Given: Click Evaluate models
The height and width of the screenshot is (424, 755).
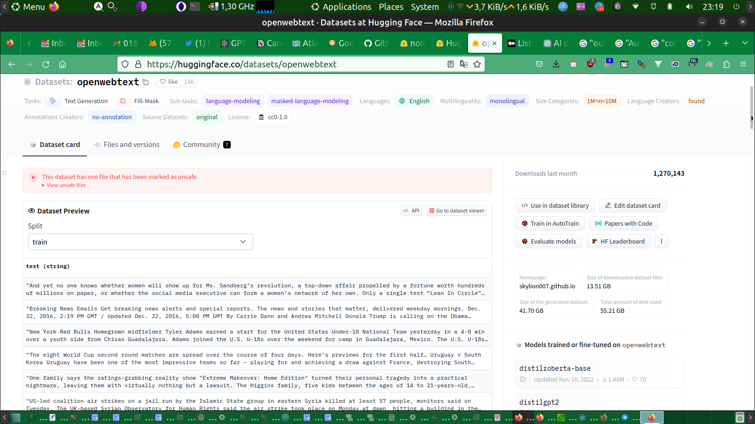Looking at the screenshot, I should tap(549, 241).
